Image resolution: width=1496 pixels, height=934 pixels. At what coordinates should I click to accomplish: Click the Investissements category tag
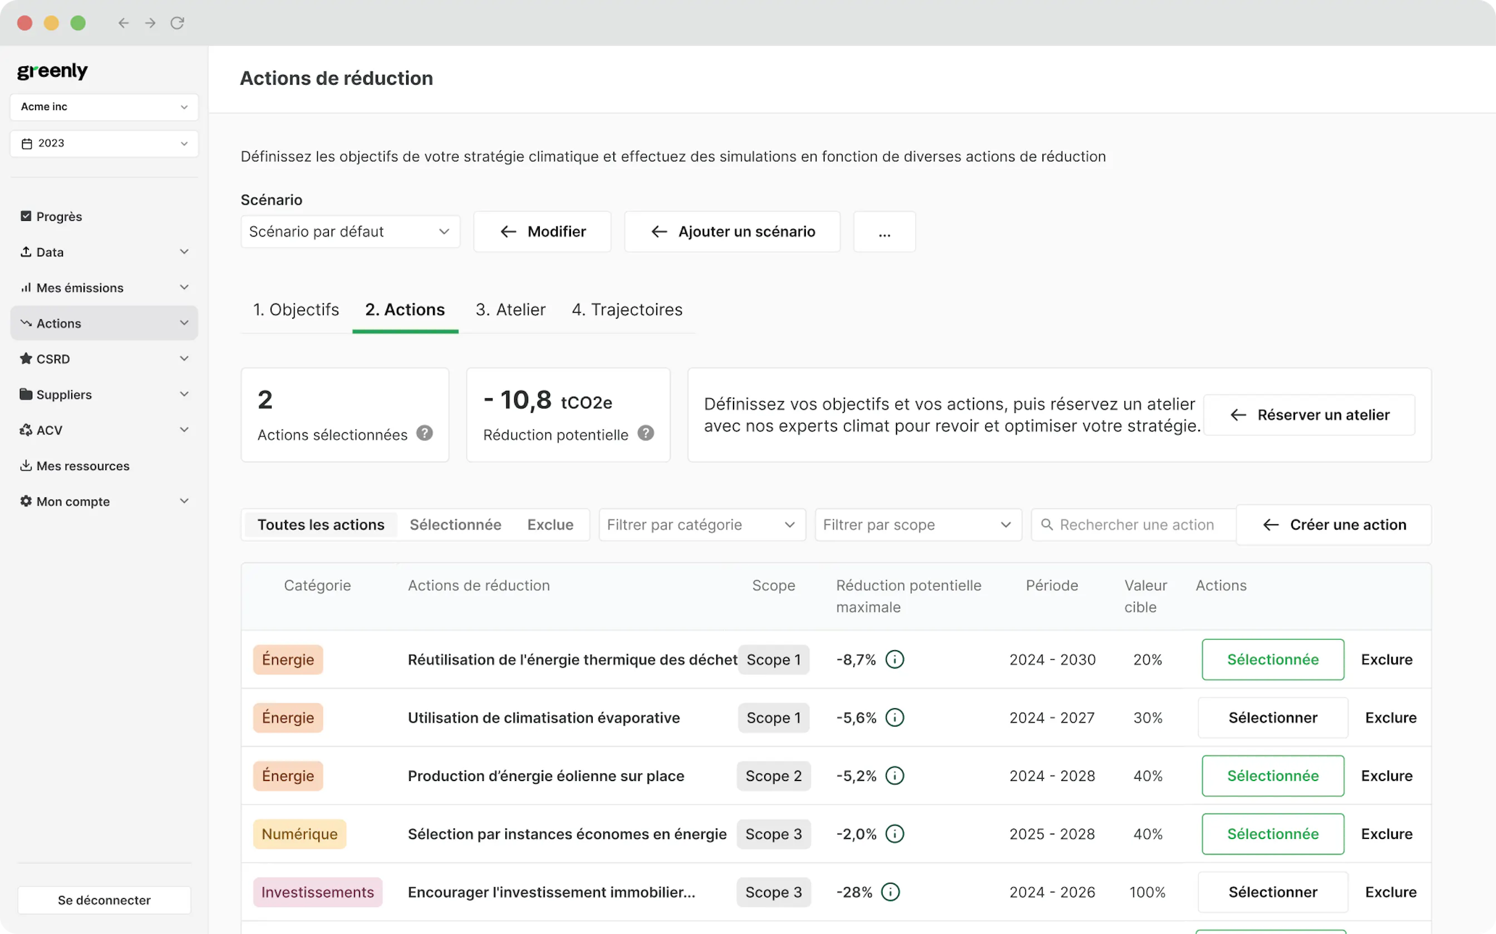[318, 891]
